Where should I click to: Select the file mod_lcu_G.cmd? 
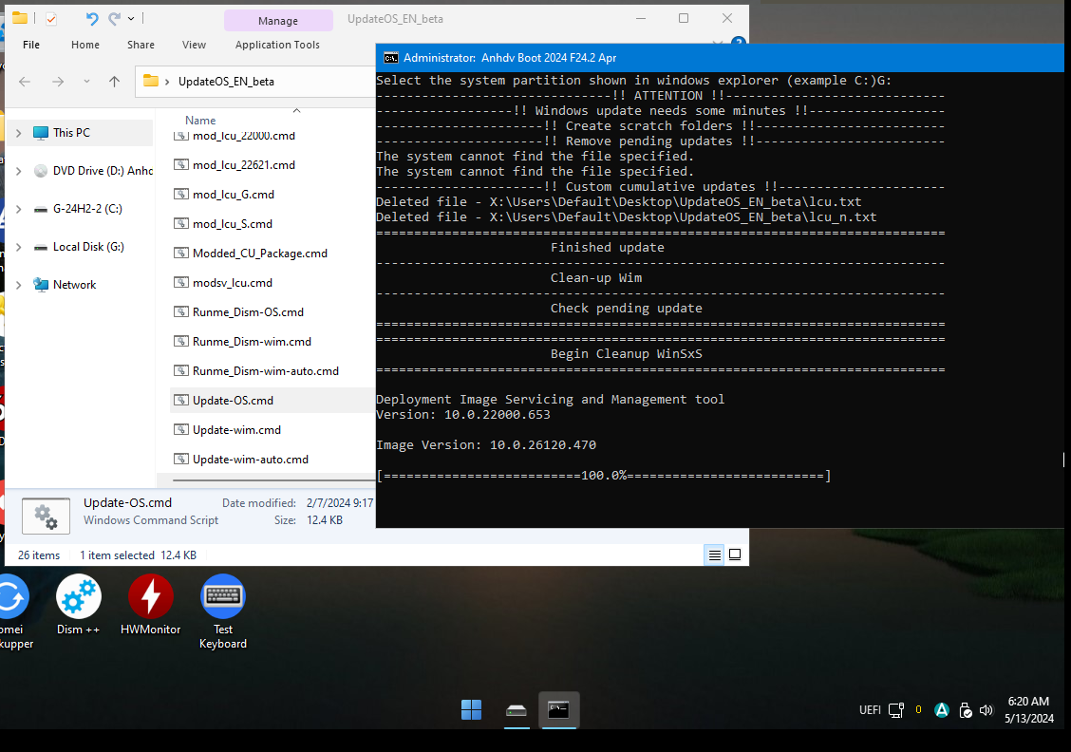coord(233,194)
